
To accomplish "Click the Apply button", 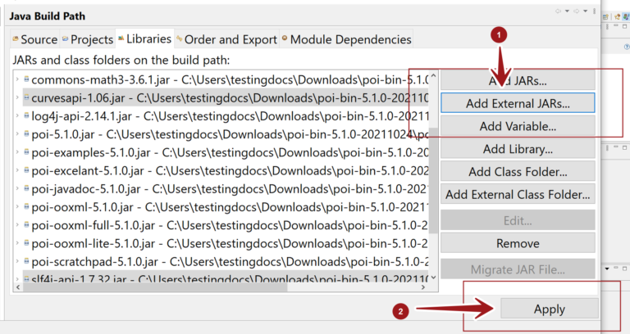I will tap(550, 309).
